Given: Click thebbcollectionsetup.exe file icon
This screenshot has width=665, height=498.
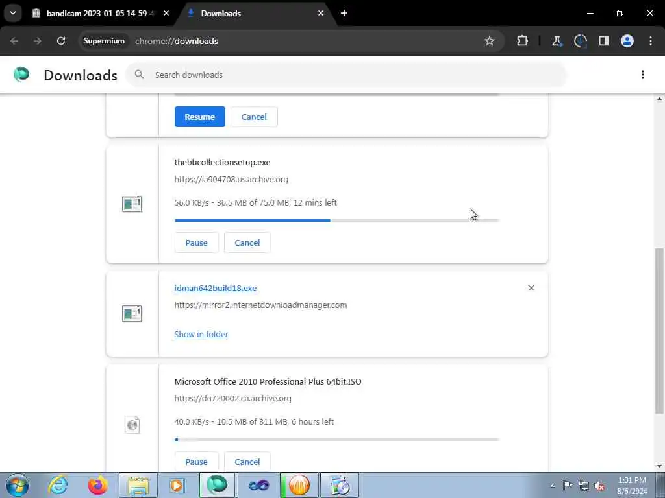Looking at the screenshot, I should click(x=132, y=204).
